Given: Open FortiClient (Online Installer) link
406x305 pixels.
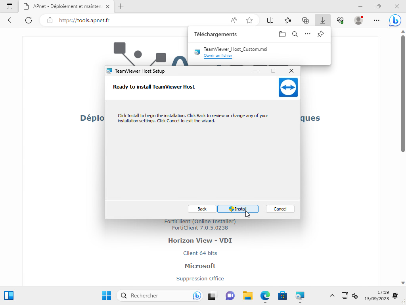Looking at the screenshot, I should point(200,222).
